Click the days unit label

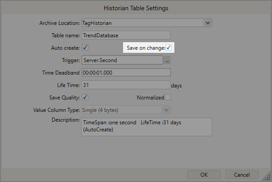tap(177, 85)
